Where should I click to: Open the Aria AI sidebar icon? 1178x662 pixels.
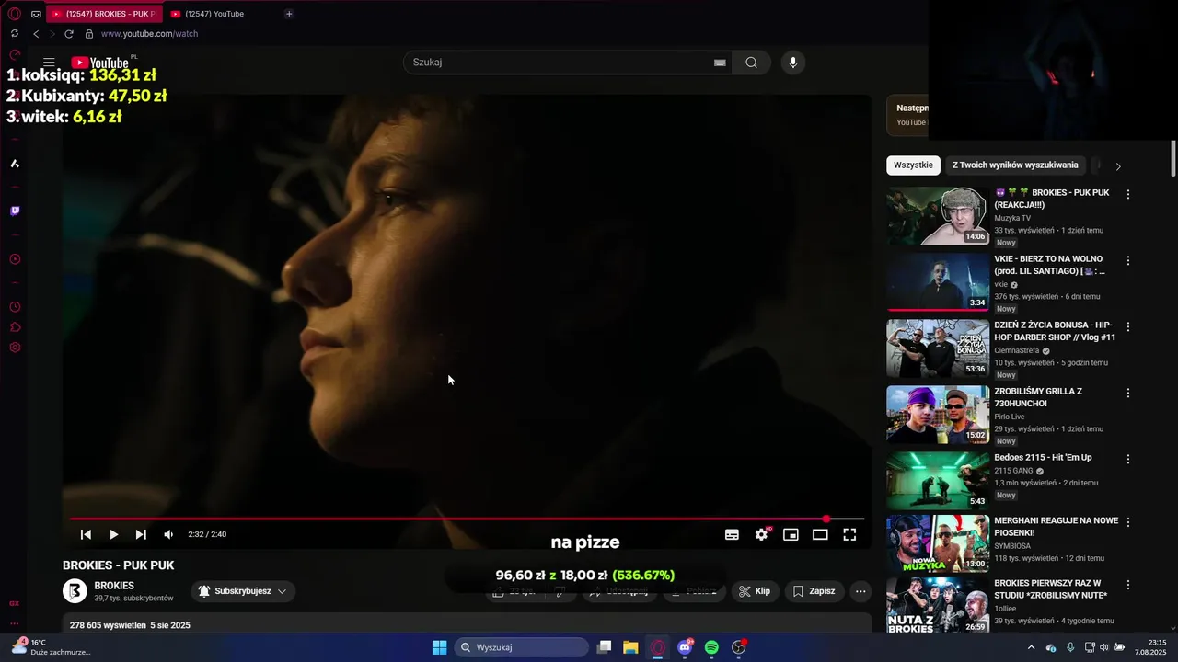[x=15, y=164]
